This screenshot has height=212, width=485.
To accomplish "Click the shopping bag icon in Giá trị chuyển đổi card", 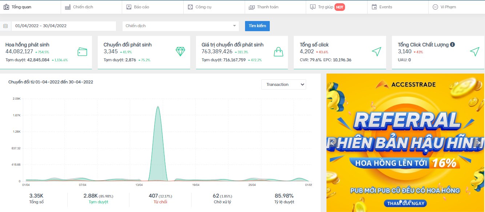I will pos(278,52).
